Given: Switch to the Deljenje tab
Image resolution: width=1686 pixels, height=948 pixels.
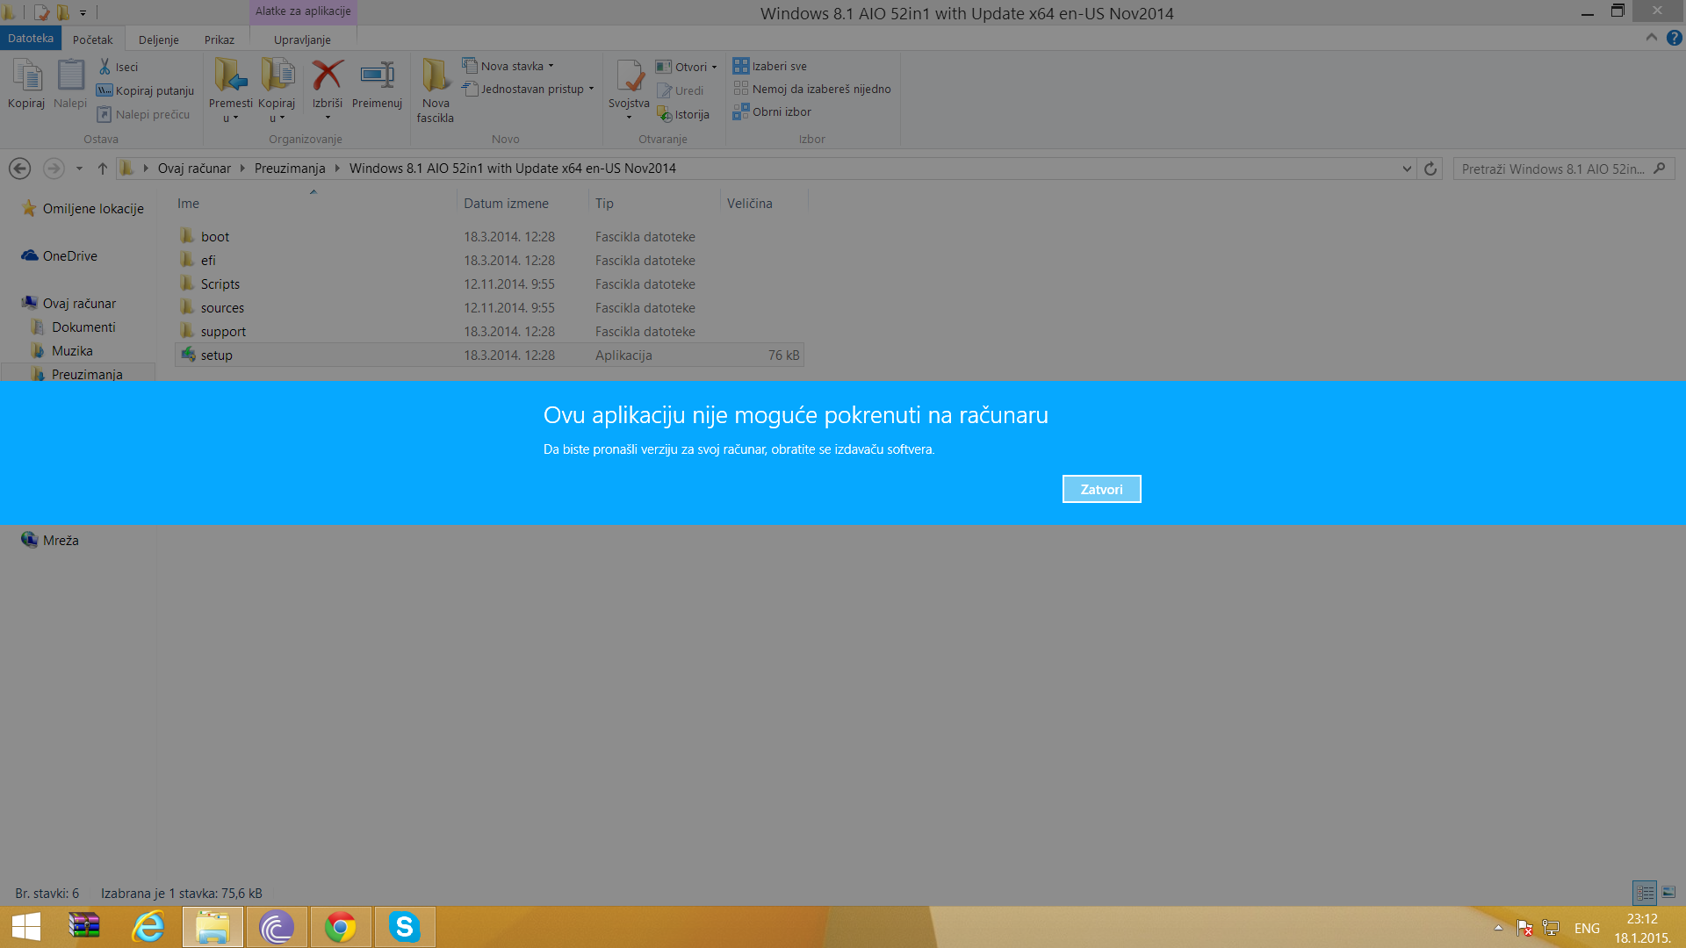Looking at the screenshot, I should pos(158,39).
